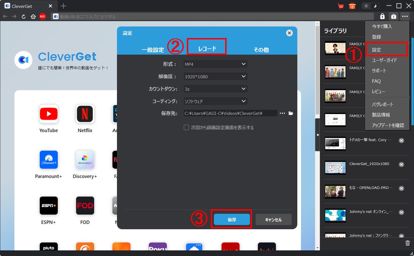Image resolution: width=414 pixels, height=256 pixels.
Task: Collapse the library panel with side arrow
Action: (318, 135)
